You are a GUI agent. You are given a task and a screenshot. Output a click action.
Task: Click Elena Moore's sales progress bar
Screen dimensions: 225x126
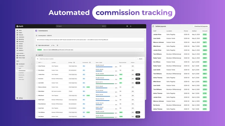pos(105,71)
